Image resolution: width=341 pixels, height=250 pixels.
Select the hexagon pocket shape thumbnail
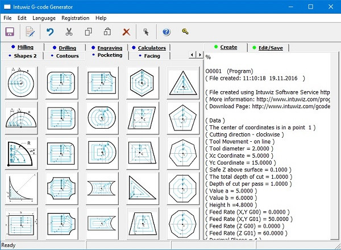[143, 83]
